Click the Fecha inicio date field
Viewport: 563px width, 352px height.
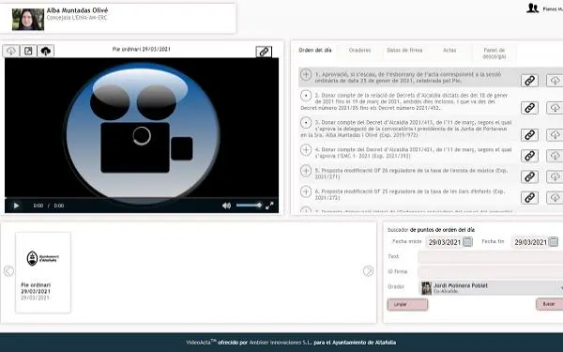444,242
